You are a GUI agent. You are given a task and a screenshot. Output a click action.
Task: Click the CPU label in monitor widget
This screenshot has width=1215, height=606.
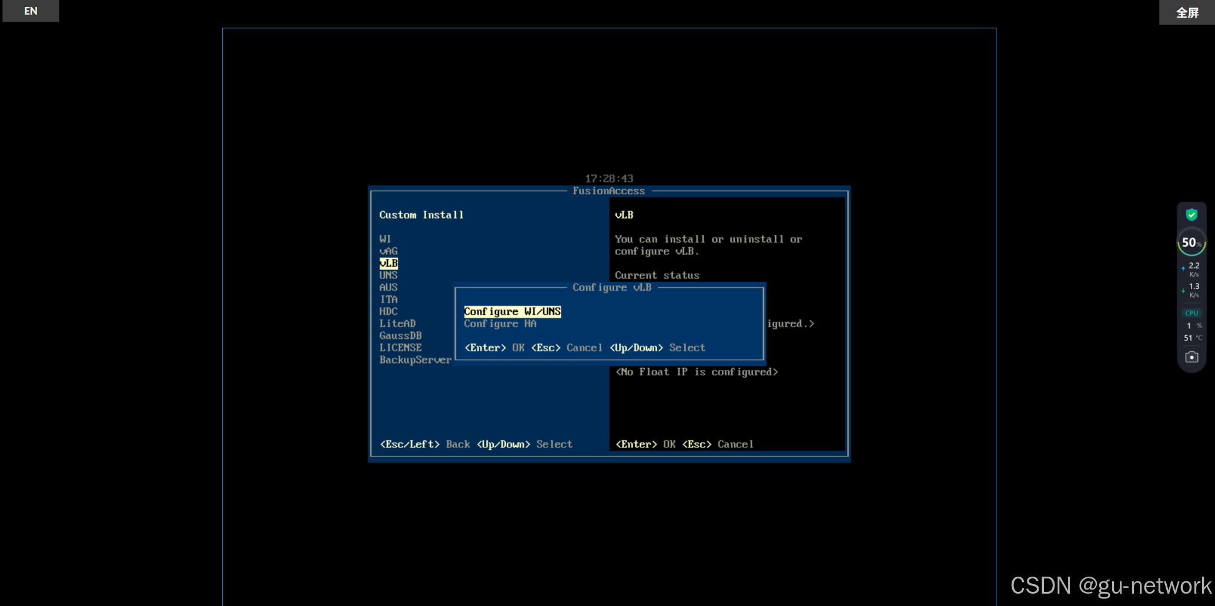click(x=1191, y=313)
